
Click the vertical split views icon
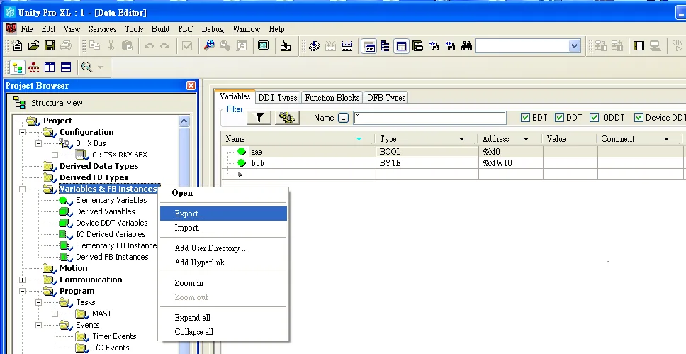(x=50, y=67)
